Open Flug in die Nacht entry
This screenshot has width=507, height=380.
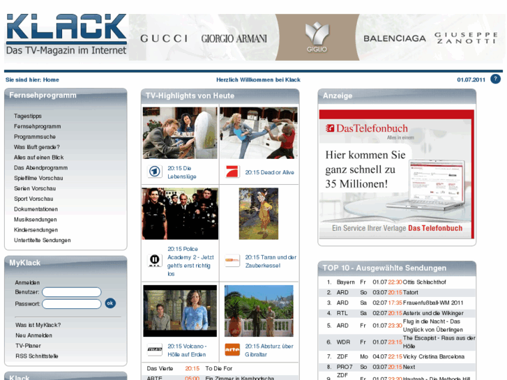coord(432,326)
